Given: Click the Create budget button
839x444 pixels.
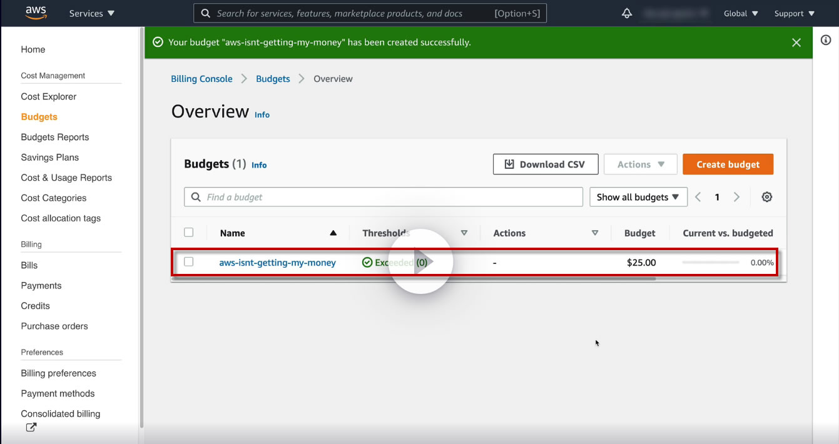Looking at the screenshot, I should 728,164.
